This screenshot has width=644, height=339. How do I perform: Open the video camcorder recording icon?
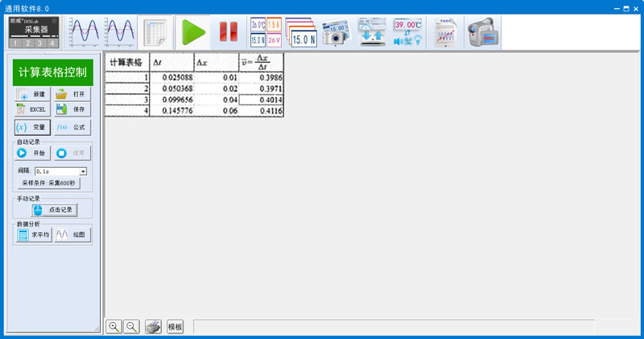pyautogui.click(x=483, y=32)
